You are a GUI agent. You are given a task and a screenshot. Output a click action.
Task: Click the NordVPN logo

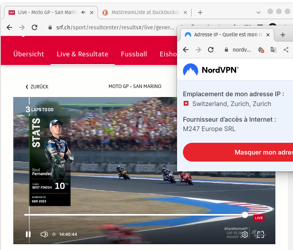click(x=211, y=70)
